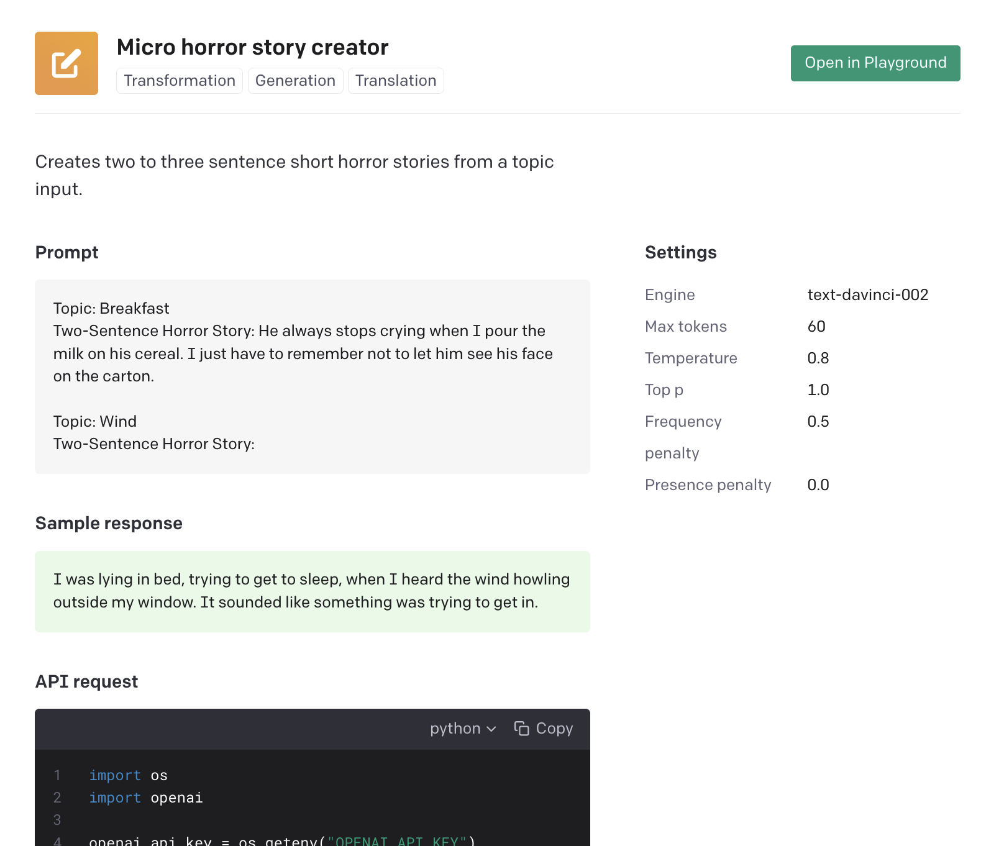
Task: Click the Frequency penalty label
Action: 683,437
